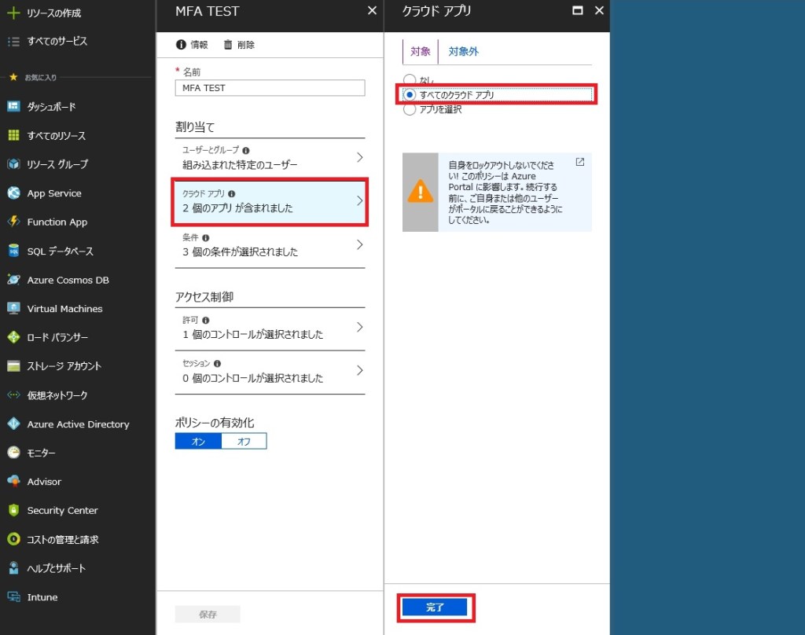Open the Azure Cosmos DB icon
The image size is (805, 635).
click(13, 280)
